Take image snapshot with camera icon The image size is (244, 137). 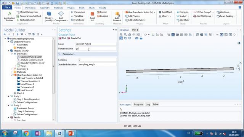click(x=136, y=38)
